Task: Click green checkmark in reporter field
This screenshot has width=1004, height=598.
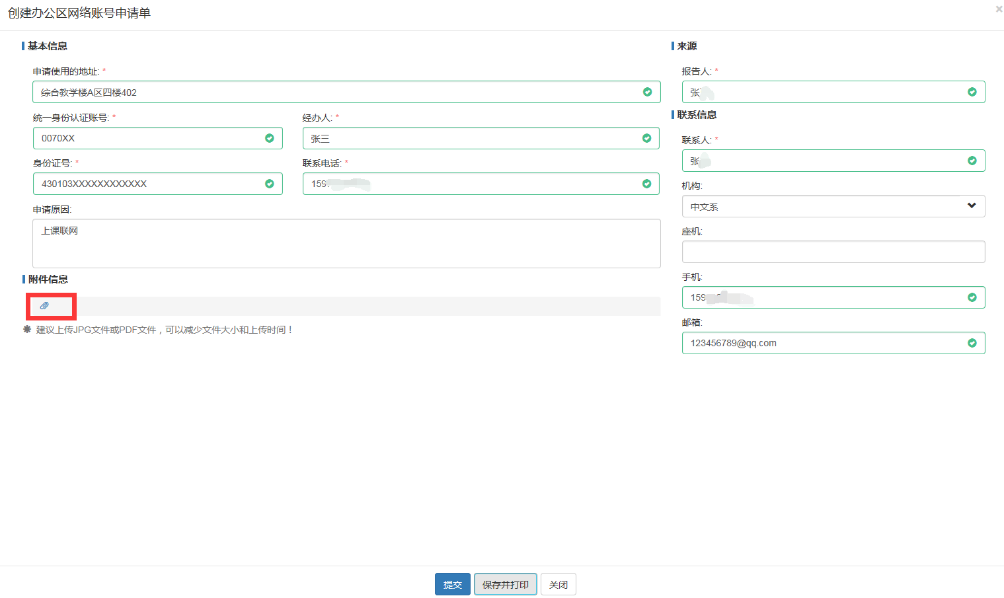Action: 972,92
